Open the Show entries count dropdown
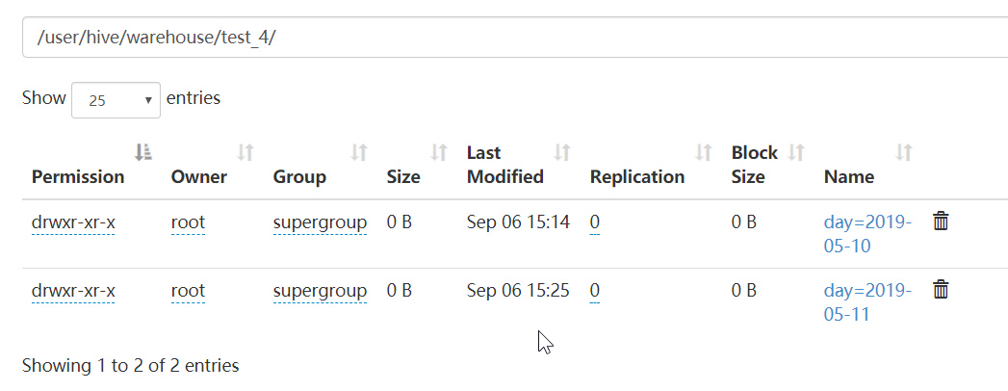 (x=116, y=99)
